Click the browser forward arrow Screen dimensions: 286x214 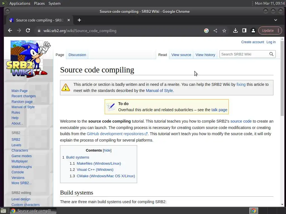(x=19, y=31)
